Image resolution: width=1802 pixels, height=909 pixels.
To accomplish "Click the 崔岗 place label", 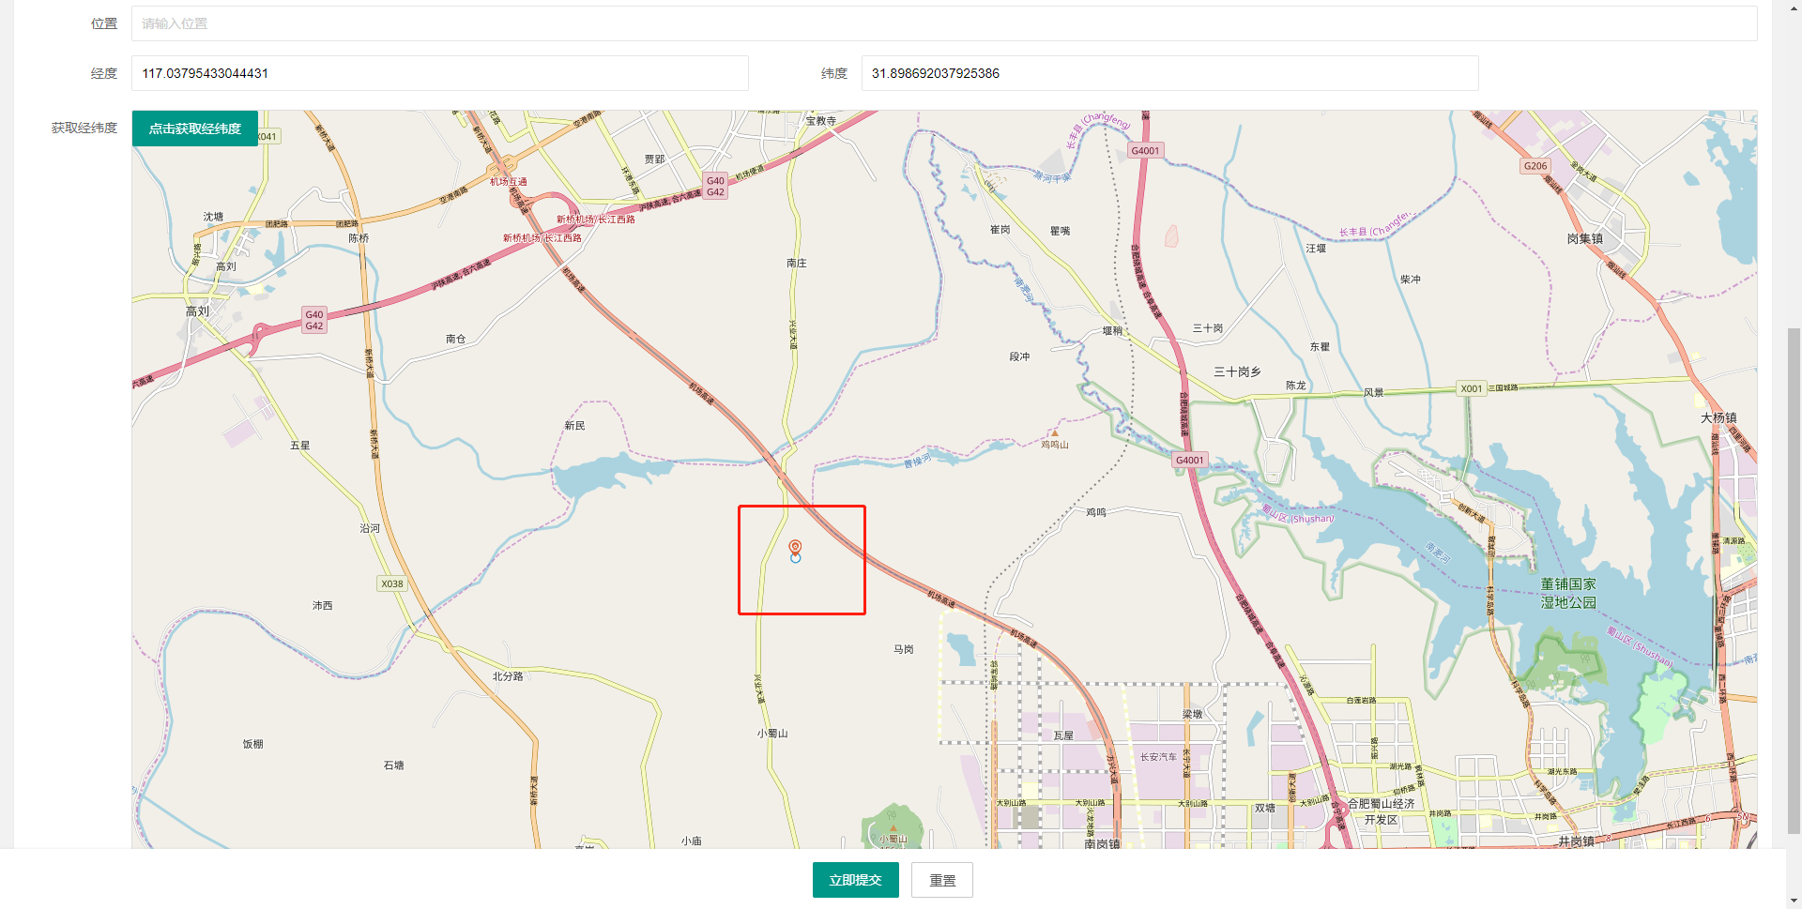I will 1000,230.
